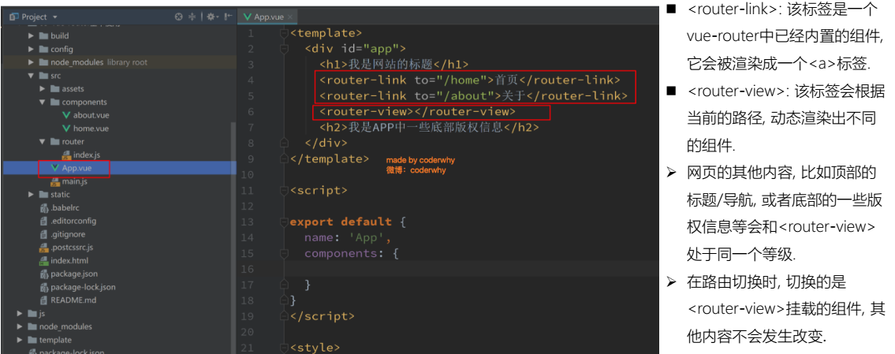Select index.js under router folder
Screen dimensions: 895x354
tap(86, 155)
